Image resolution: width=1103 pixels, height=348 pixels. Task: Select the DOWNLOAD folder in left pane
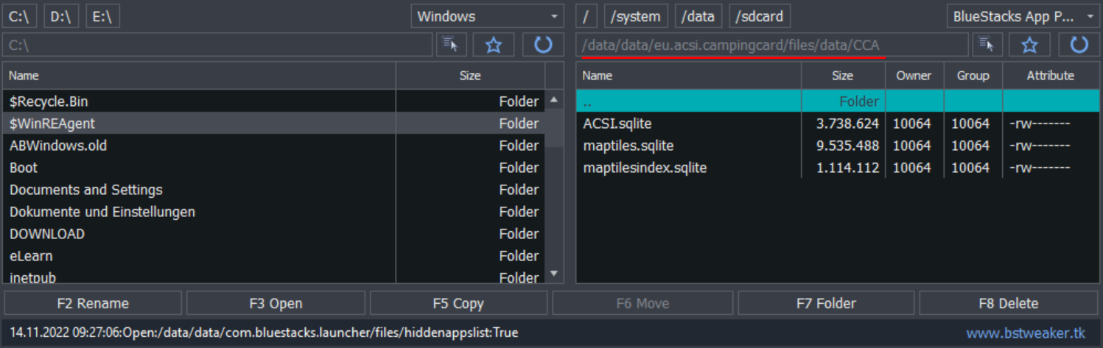273,234
